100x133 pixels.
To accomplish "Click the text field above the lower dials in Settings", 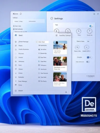I will coord(84,41).
